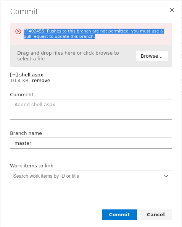This screenshot has height=227, width=182.
Task: Click the red error circle icon
Action: [18, 31]
